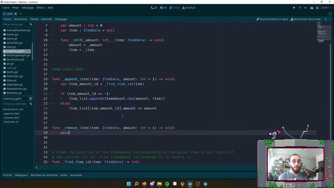The width and height of the screenshot is (334, 188).
Task: Open the Sortie bottom panel
Action: tap(8, 175)
